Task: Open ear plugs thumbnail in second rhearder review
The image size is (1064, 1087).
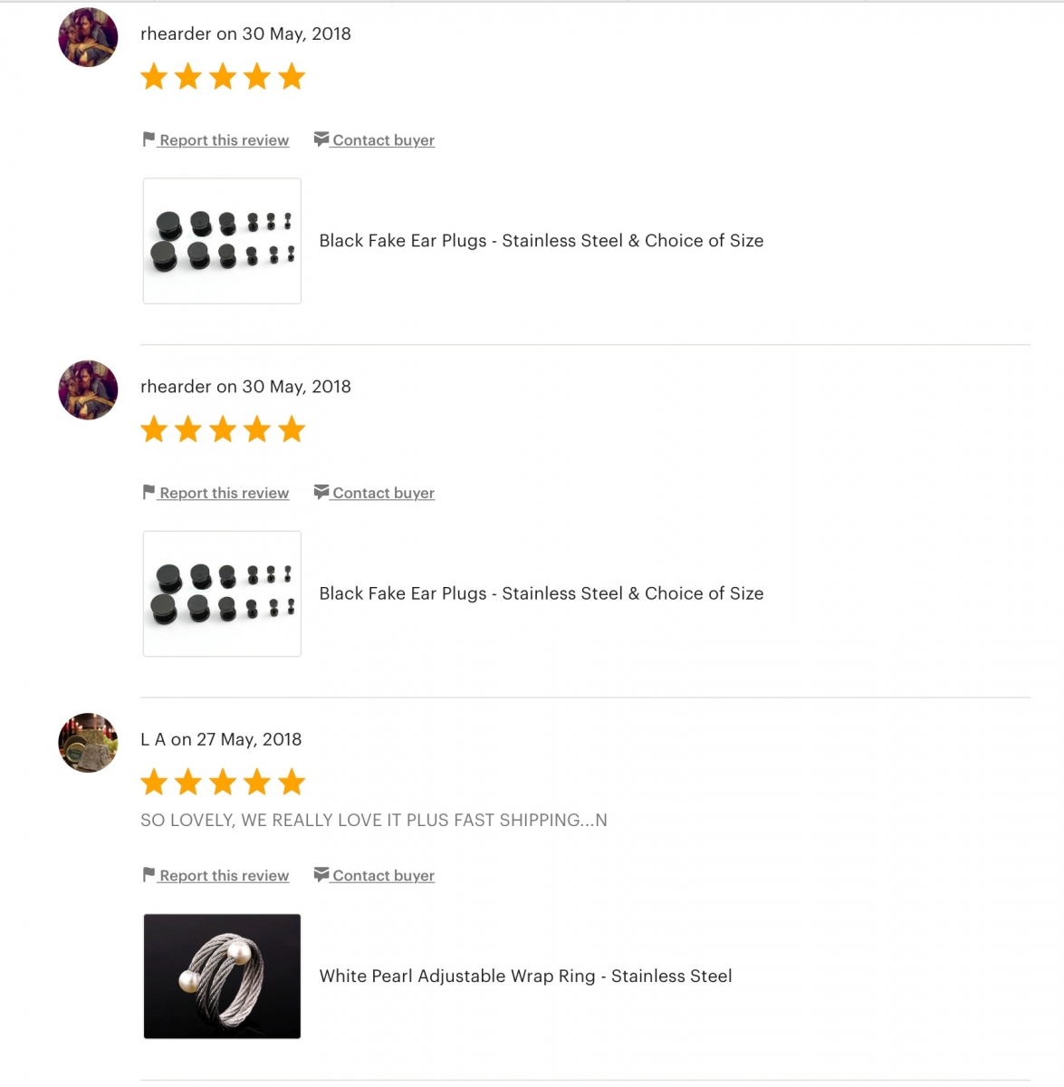Action: click(x=222, y=593)
